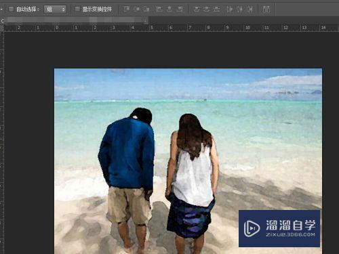Click the beach couple image on canvas
The width and height of the screenshot is (339, 254).
pos(188,161)
